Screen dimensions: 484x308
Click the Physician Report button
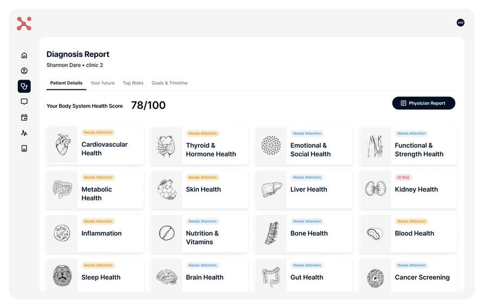pyautogui.click(x=423, y=103)
